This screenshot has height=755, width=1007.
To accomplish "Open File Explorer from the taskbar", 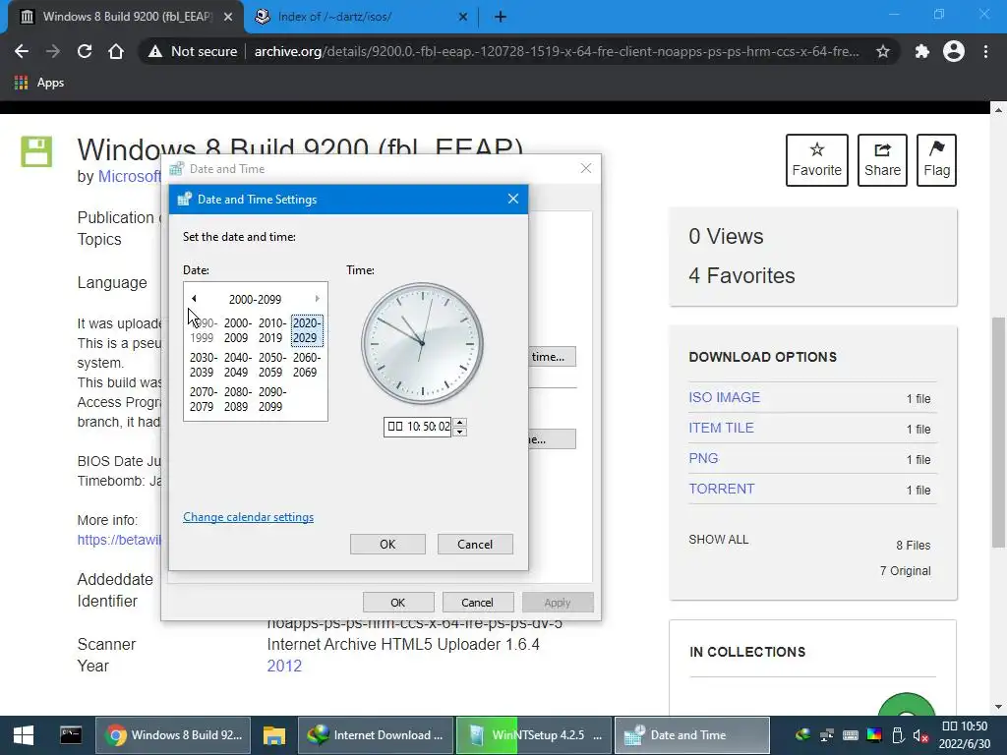I will 274,735.
